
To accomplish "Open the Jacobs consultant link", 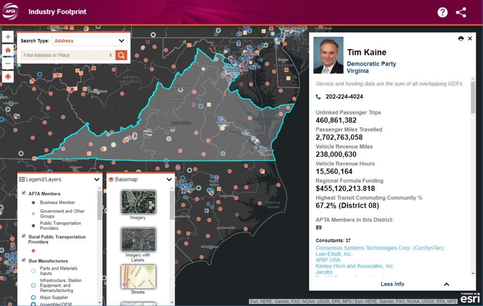I will coord(324,272).
